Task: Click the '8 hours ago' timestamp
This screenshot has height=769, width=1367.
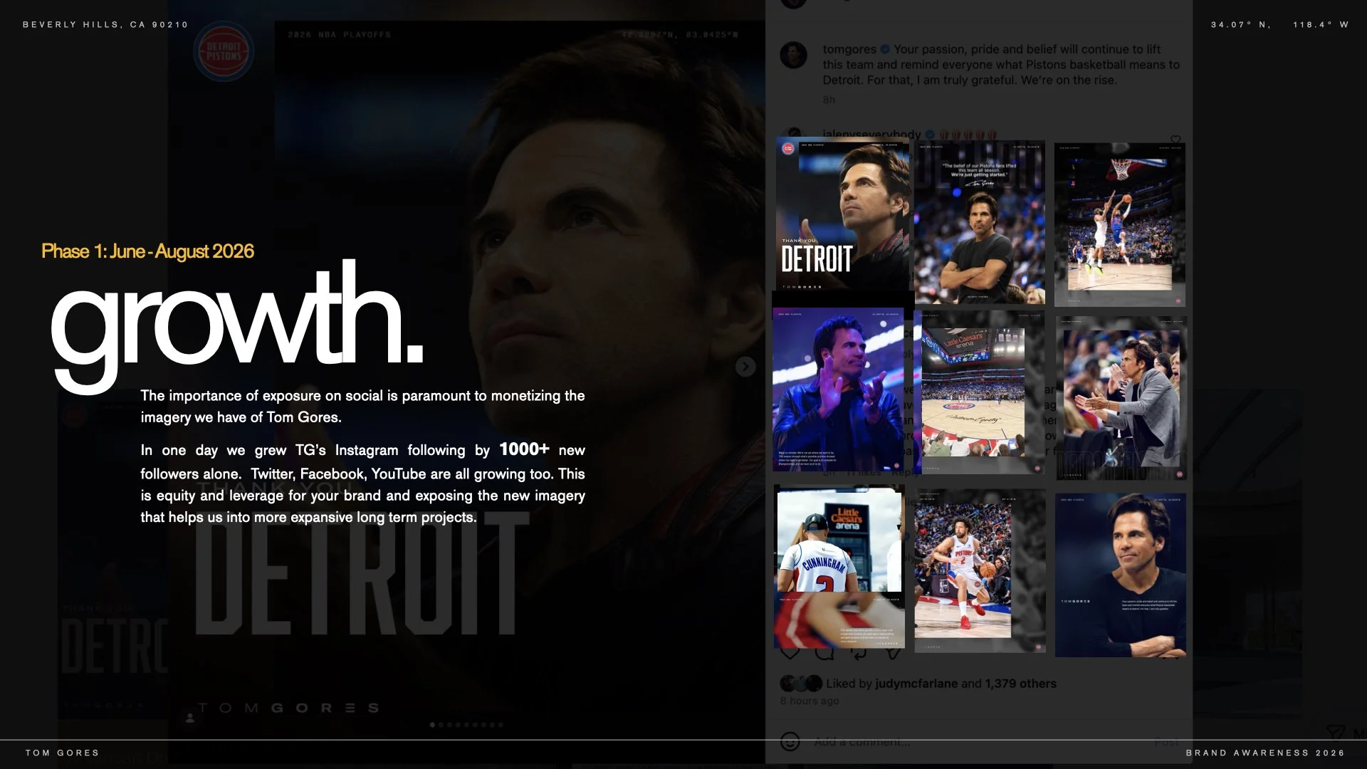Action: click(810, 701)
